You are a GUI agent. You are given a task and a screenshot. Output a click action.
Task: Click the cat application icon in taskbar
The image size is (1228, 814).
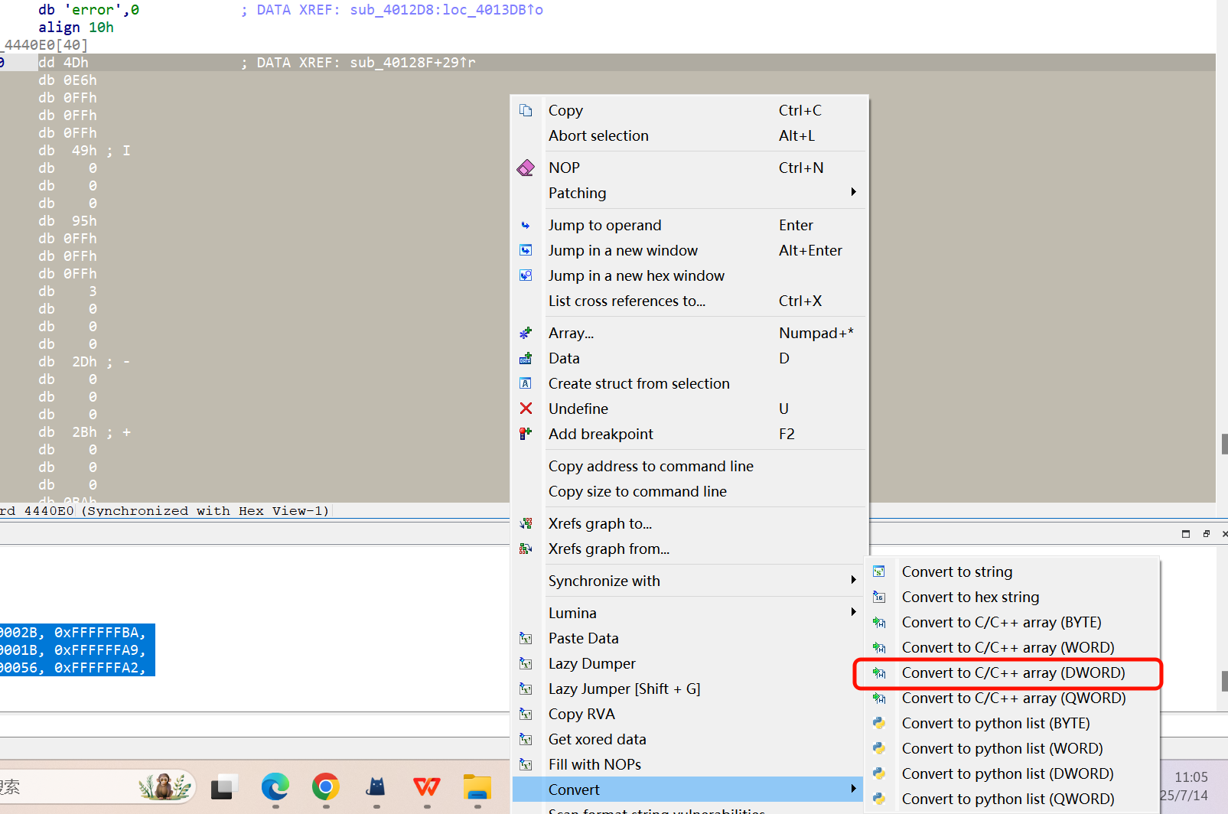(x=376, y=786)
